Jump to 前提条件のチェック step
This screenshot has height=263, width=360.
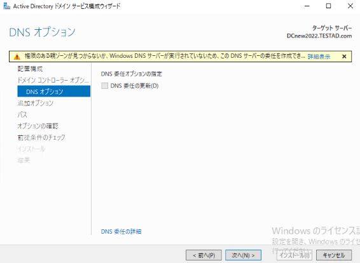tap(41, 137)
